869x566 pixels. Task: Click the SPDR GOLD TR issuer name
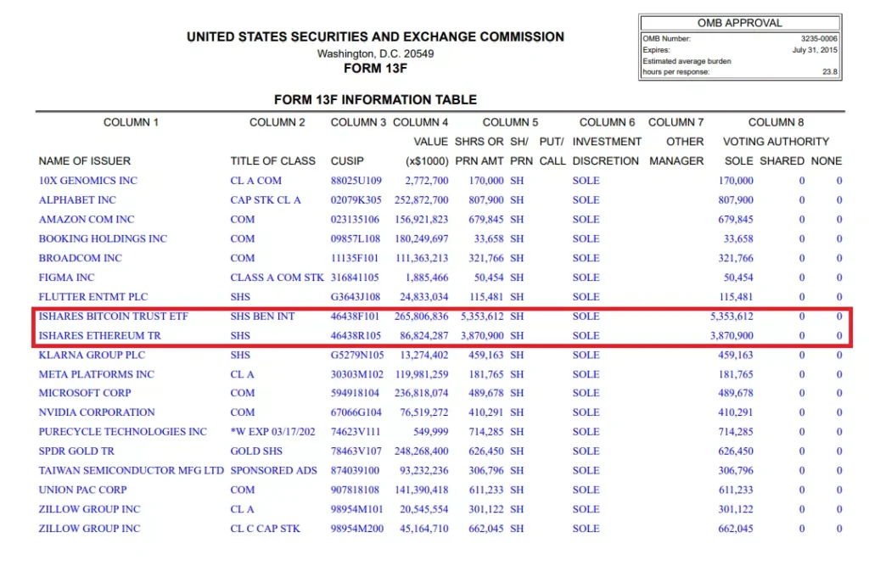(76, 451)
